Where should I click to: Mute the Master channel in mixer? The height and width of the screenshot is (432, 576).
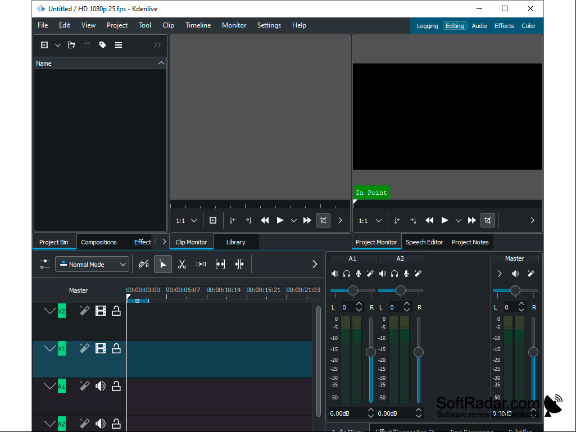pos(515,274)
